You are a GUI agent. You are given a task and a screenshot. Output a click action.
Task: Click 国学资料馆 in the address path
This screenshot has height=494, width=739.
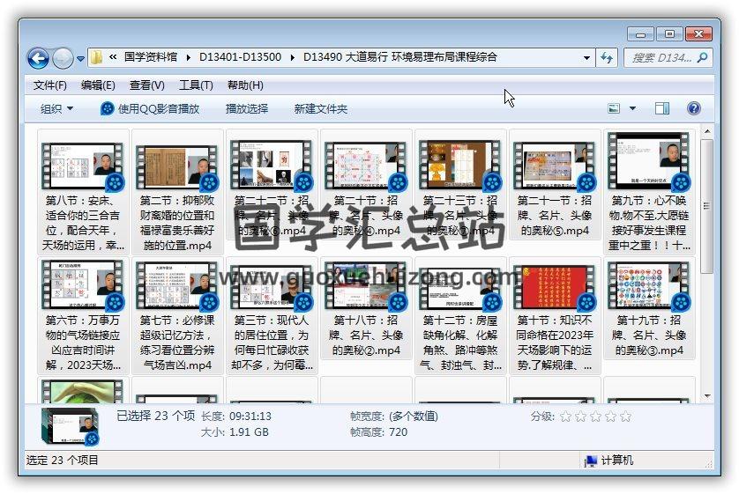pos(150,57)
